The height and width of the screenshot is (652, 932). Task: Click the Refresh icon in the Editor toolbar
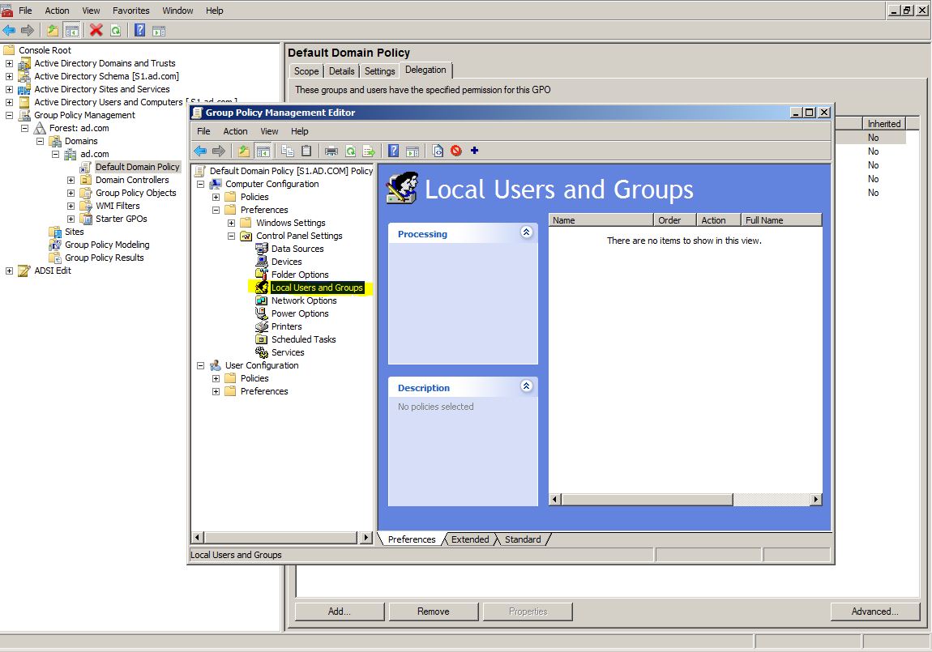pos(351,151)
